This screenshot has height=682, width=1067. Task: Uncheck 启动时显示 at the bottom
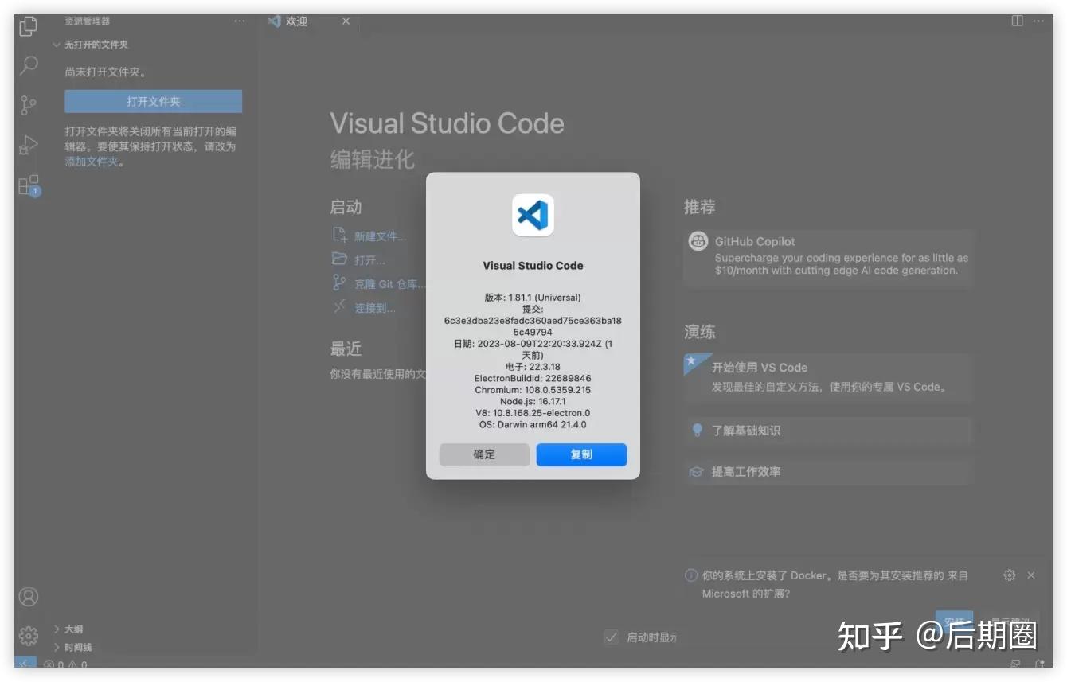[x=611, y=637]
